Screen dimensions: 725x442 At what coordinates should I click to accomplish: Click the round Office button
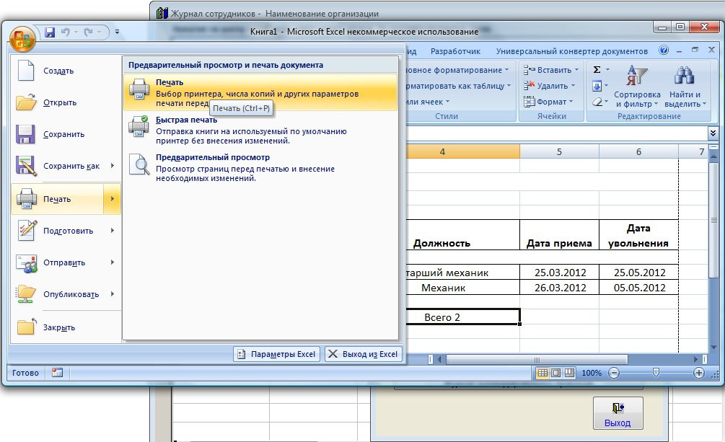tap(22, 40)
